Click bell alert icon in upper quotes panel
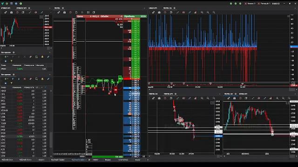 point(42,57)
